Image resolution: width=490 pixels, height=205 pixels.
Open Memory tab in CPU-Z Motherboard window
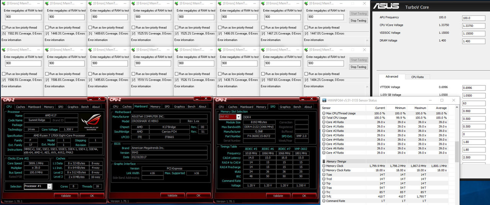point(155,107)
